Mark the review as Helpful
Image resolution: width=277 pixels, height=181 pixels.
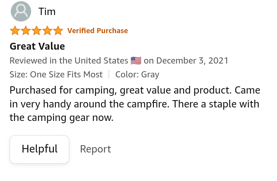[39, 149]
